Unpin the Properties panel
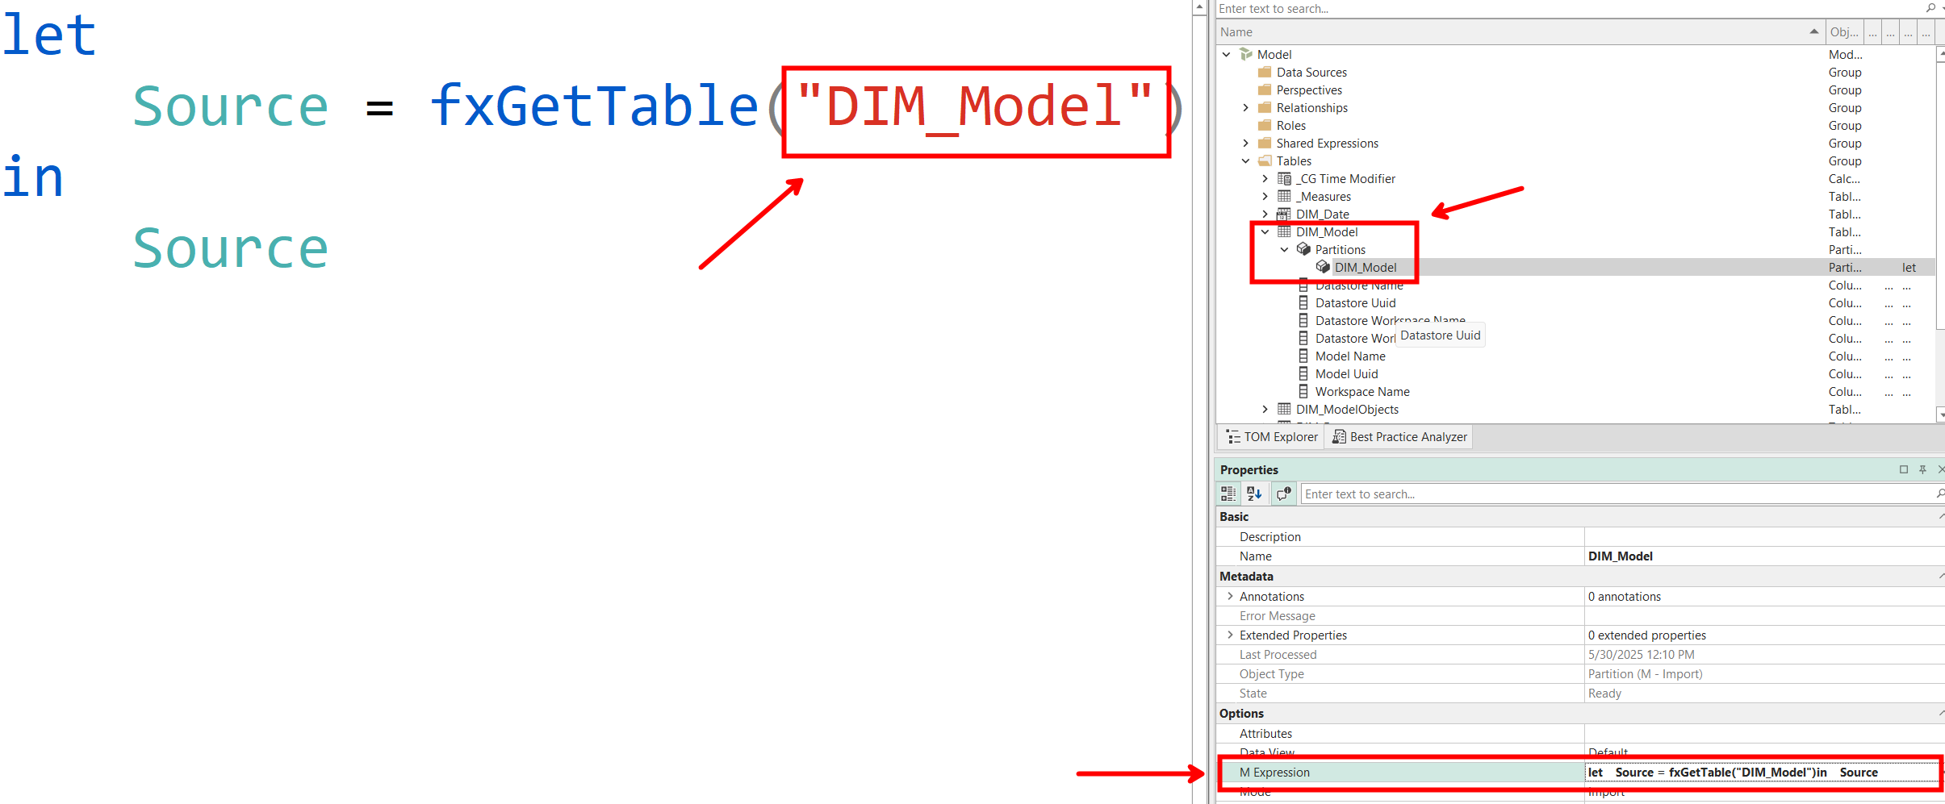The height and width of the screenshot is (804, 1945). tap(1923, 469)
